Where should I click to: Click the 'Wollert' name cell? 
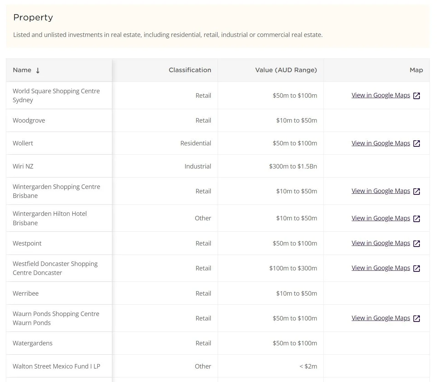59,143
